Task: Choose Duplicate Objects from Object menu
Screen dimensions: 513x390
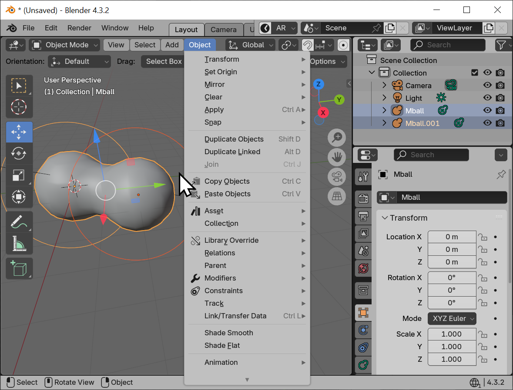Action: pyautogui.click(x=247, y=139)
